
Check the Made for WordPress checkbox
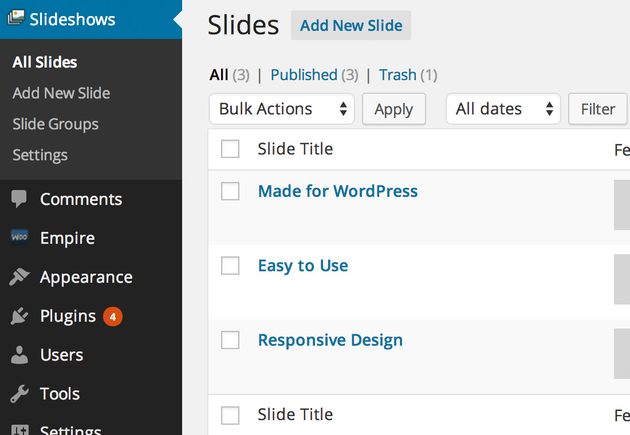click(230, 191)
